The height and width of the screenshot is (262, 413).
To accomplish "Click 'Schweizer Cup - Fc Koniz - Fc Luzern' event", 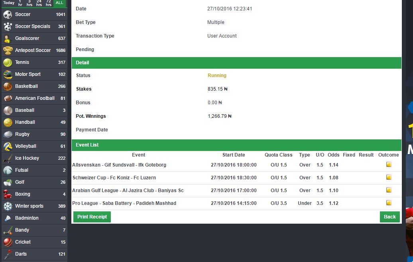I will click(114, 178).
